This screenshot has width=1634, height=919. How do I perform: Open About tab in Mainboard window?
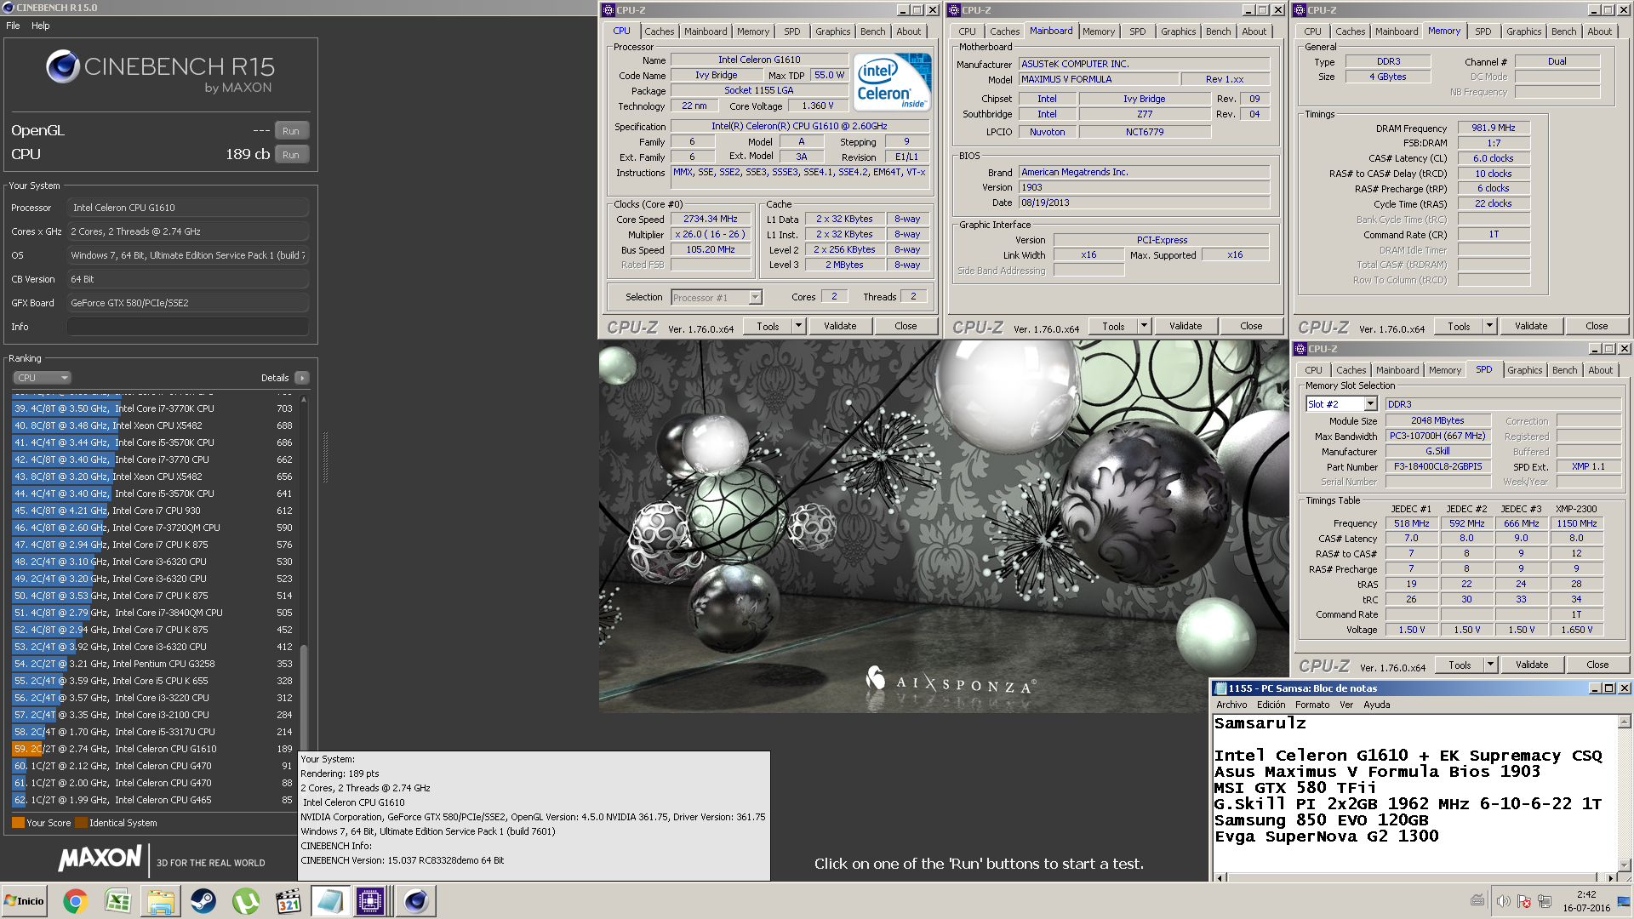click(1254, 31)
